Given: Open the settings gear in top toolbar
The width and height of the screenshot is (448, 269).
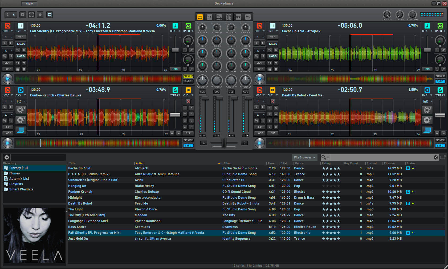Looking at the screenshot, I should (x=23, y=15).
